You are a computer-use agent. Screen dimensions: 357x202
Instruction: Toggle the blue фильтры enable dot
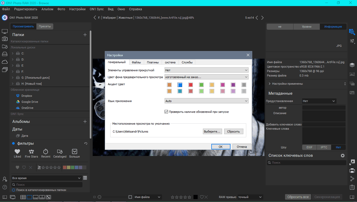(x=13, y=143)
